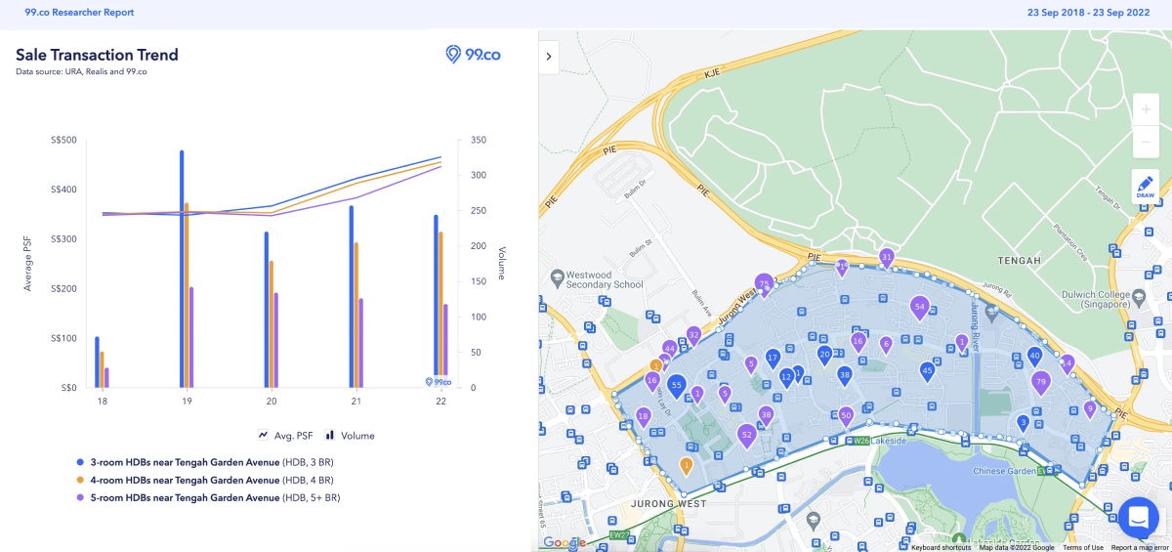Viewport: 1172px width, 552px height.
Task: Open the chat support widget
Action: (x=1138, y=517)
